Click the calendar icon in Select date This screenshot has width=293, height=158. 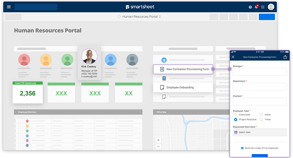tap(236, 132)
